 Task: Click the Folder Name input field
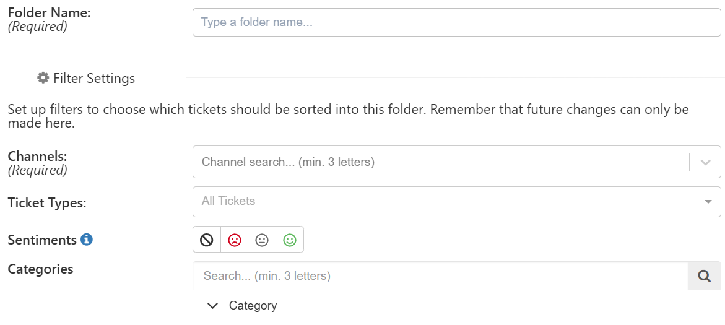[x=456, y=22]
